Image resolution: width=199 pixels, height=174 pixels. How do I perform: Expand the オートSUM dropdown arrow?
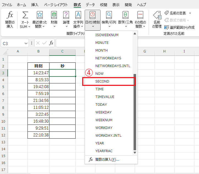[29, 27]
